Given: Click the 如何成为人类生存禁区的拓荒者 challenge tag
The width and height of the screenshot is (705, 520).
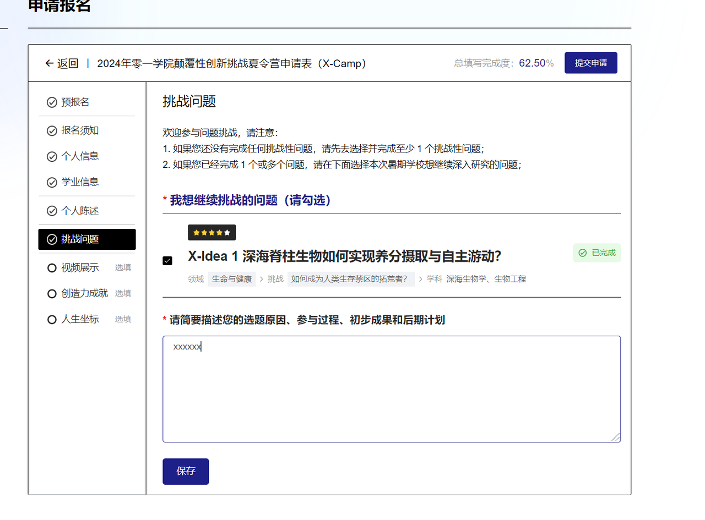Looking at the screenshot, I should click(x=351, y=279).
